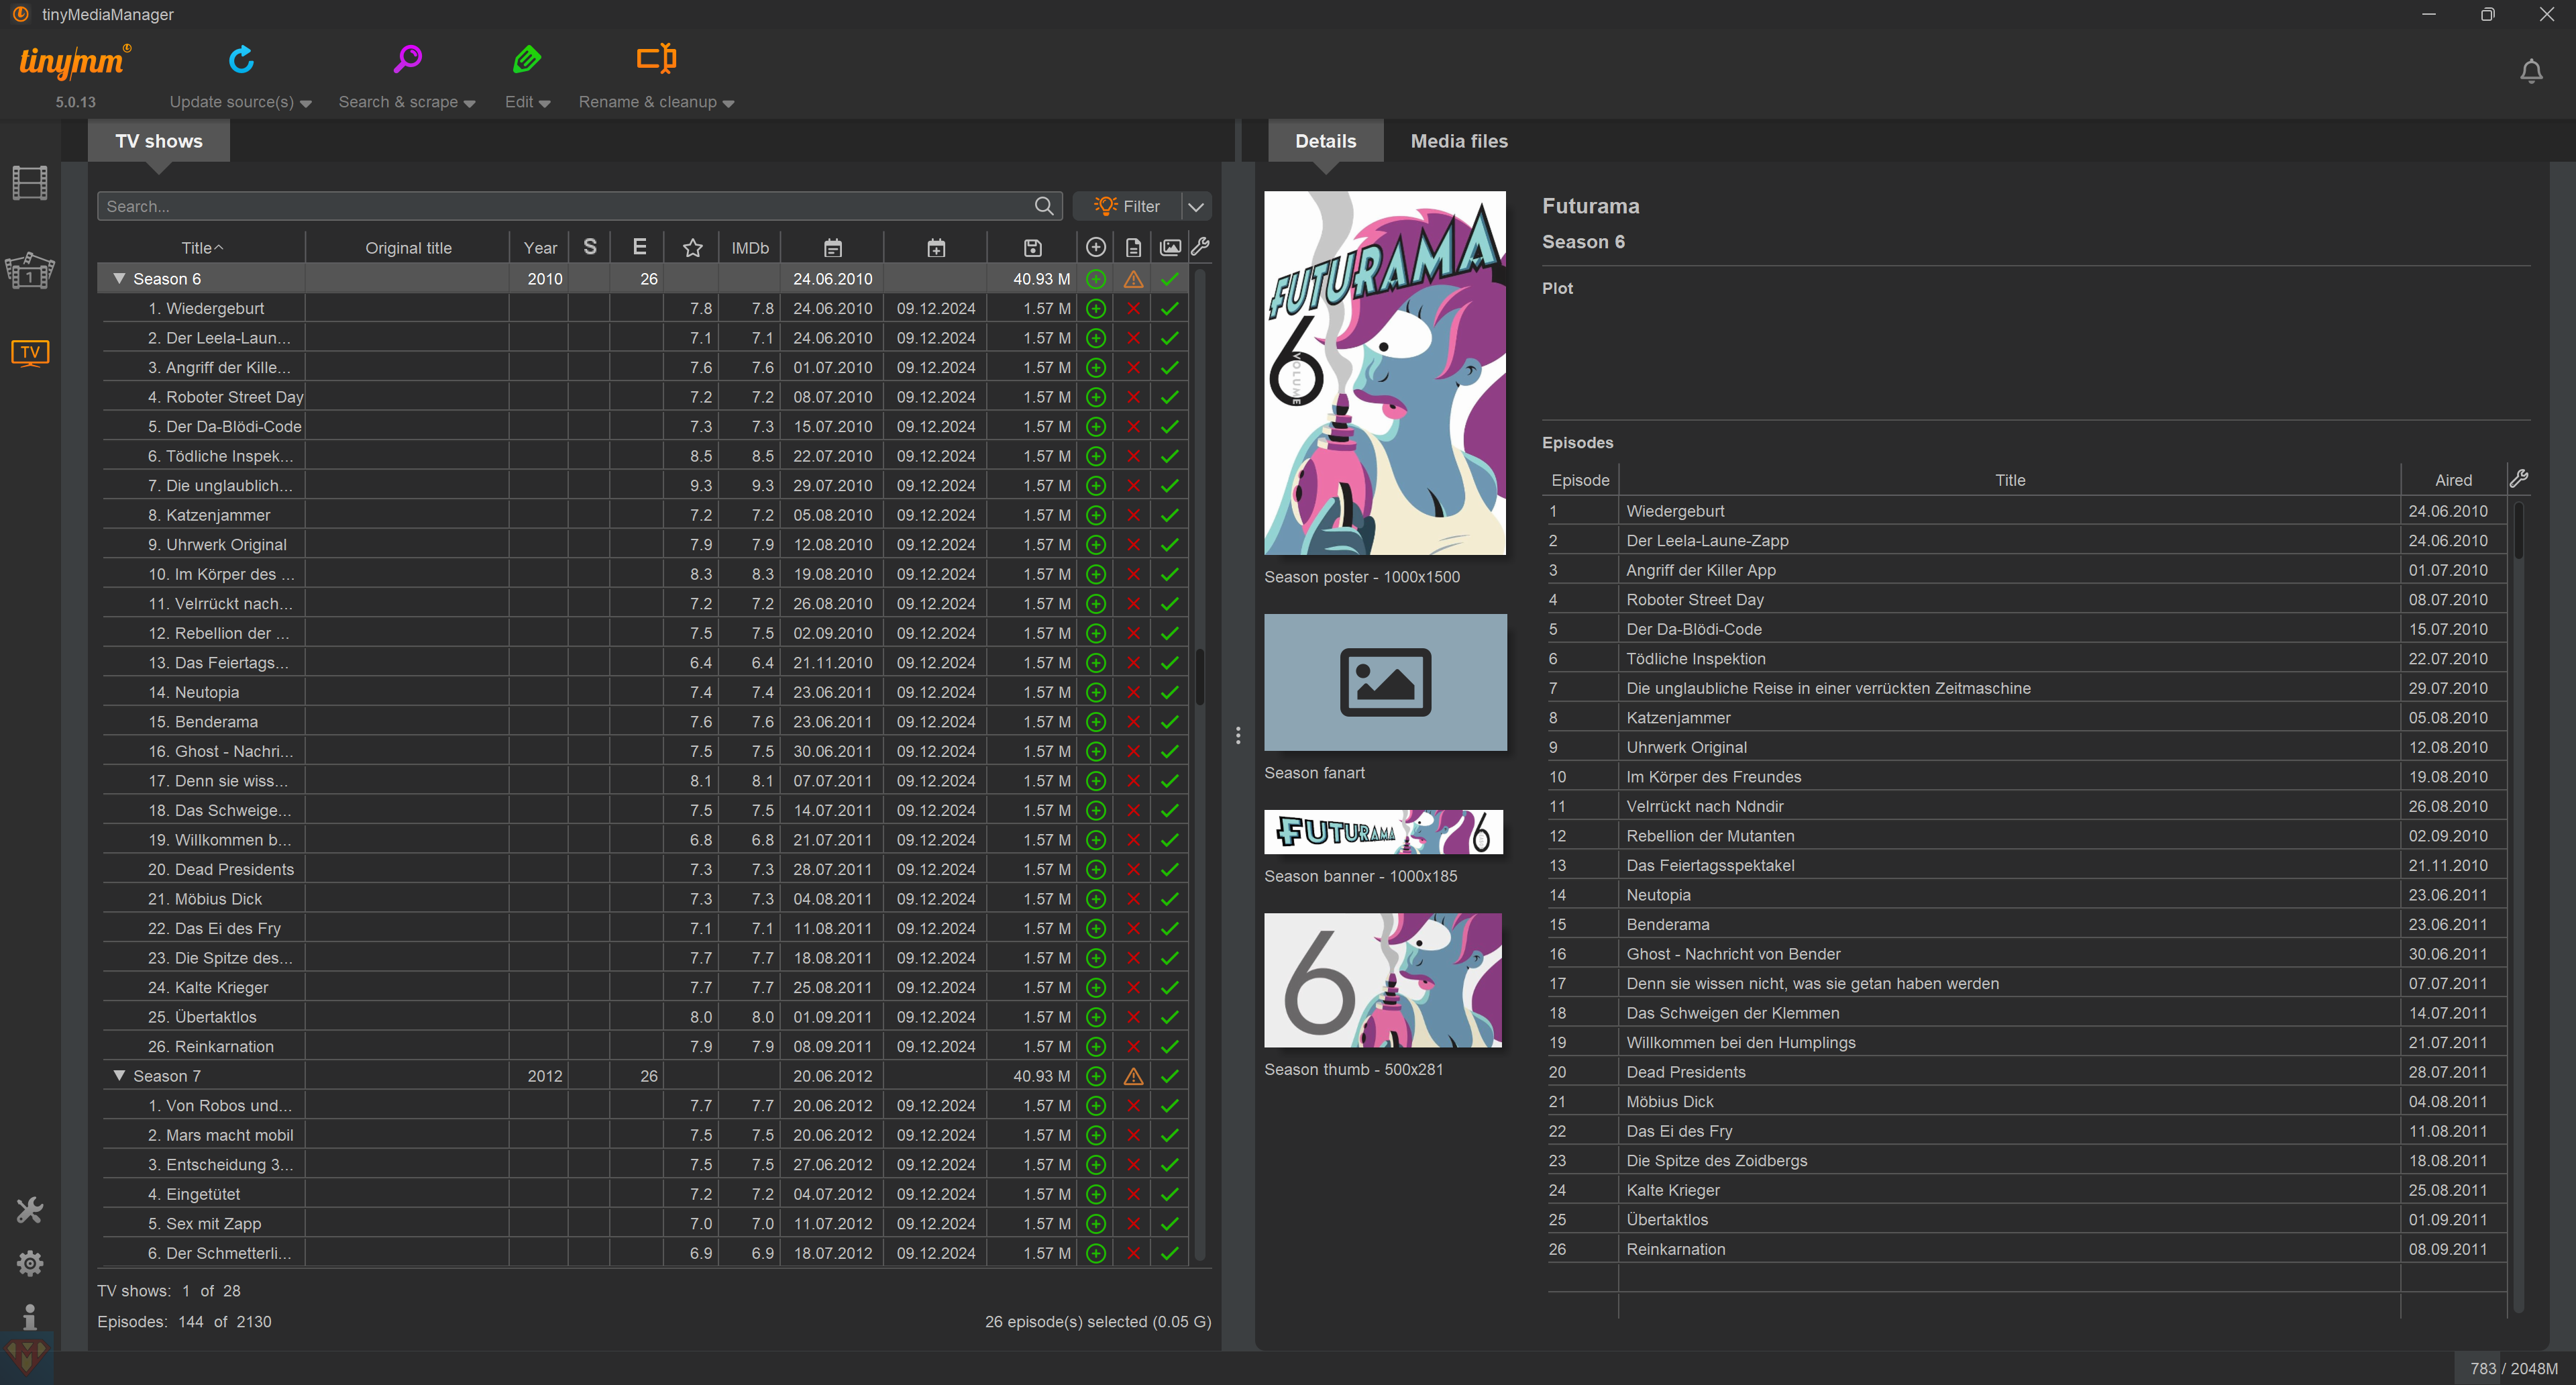This screenshot has width=2576, height=1385.
Task: Open Settings gear in left sidebar
Action: [30, 1263]
